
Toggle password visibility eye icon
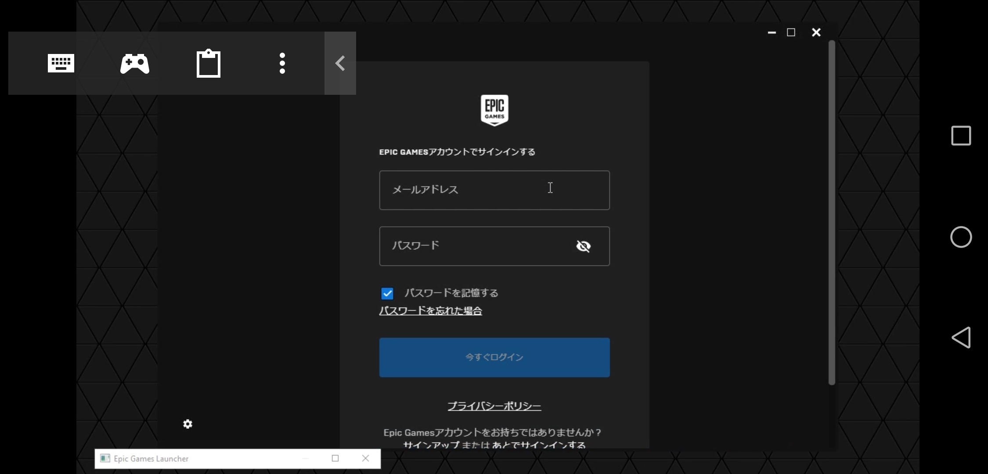pyautogui.click(x=583, y=246)
